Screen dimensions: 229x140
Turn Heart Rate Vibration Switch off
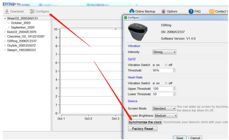coord(166,83)
